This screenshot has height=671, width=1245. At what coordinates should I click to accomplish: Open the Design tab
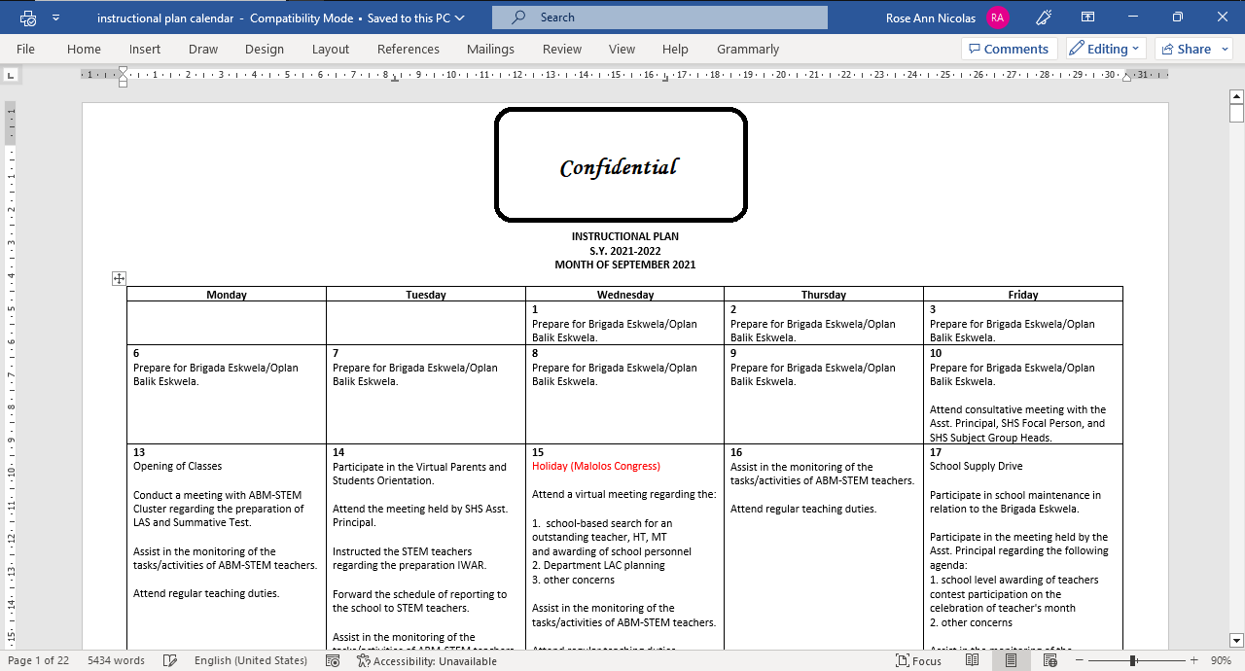tap(265, 49)
